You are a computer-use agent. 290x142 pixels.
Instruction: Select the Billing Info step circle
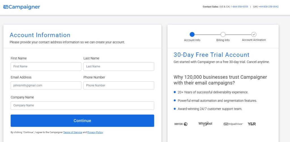223,34
